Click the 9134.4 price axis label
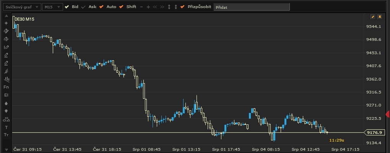The image size is (390, 153). click(x=374, y=143)
